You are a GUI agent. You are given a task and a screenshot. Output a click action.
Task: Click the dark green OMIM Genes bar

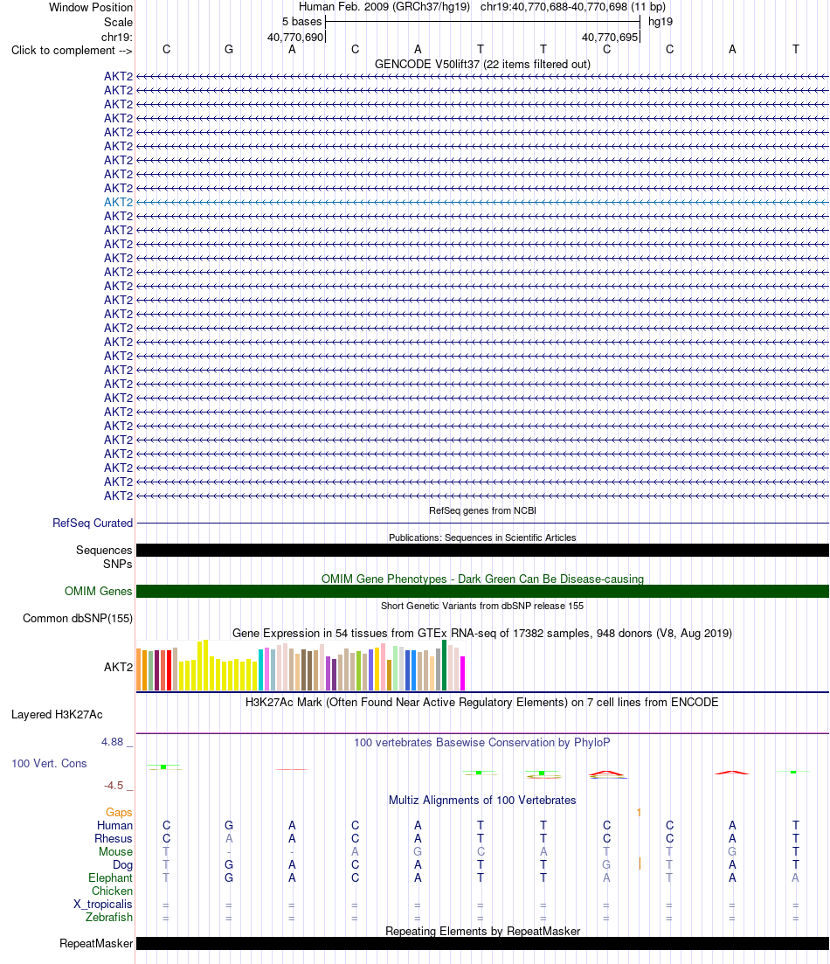click(482, 592)
